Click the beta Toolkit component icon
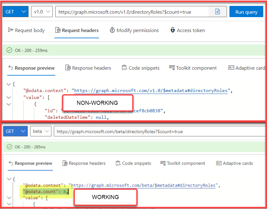 (x=163, y=163)
